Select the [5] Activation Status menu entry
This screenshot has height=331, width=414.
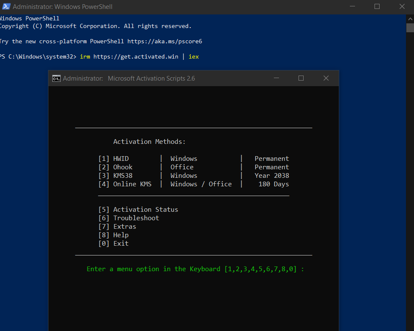138,210
